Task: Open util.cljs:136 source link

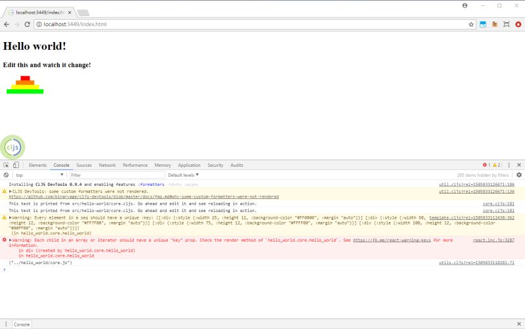Action: pos(477,191)
